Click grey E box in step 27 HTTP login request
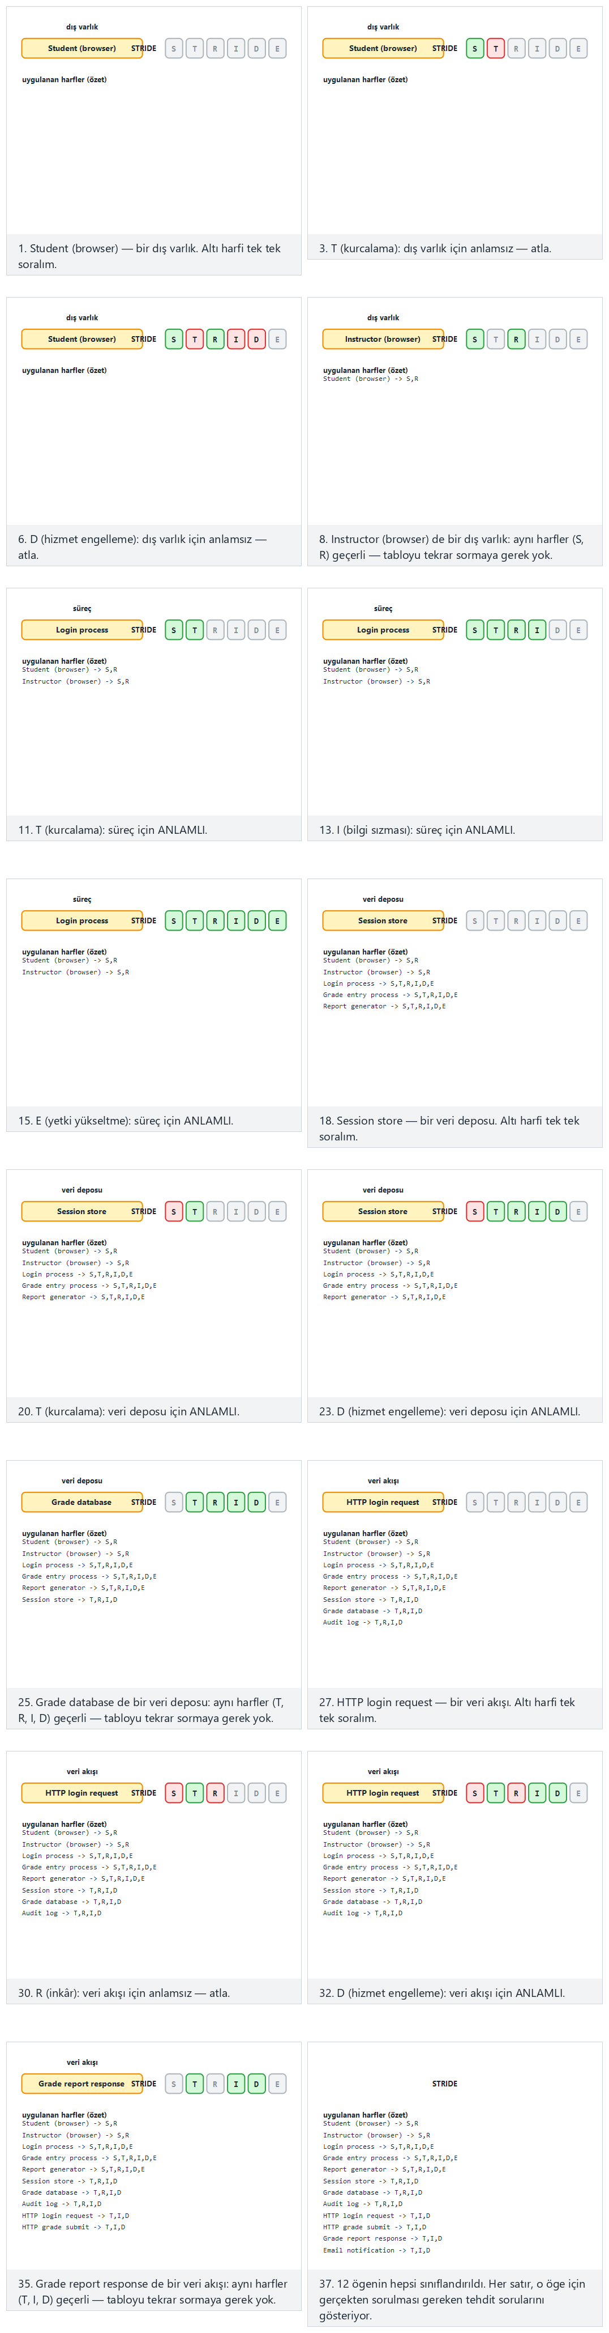 [578, 1501]
